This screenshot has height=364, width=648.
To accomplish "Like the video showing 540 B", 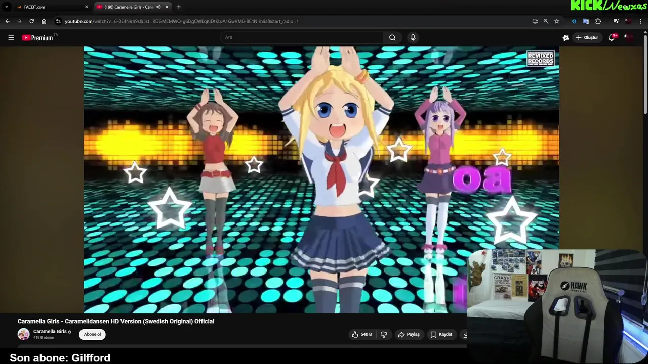I will point(362,334).
